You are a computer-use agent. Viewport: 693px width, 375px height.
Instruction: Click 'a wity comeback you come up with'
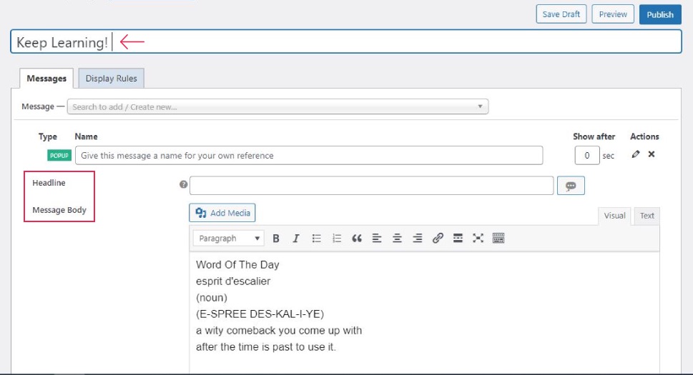click(279, 331)
